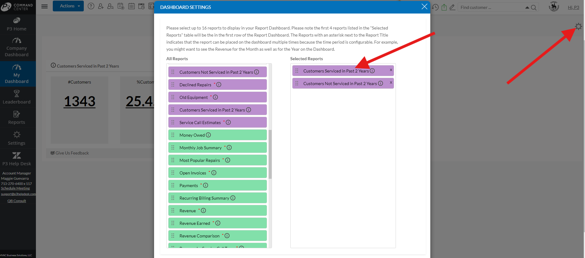585x258 pixels.
Task: Click the Schedule Meeting link
Action: pos(15,188)
